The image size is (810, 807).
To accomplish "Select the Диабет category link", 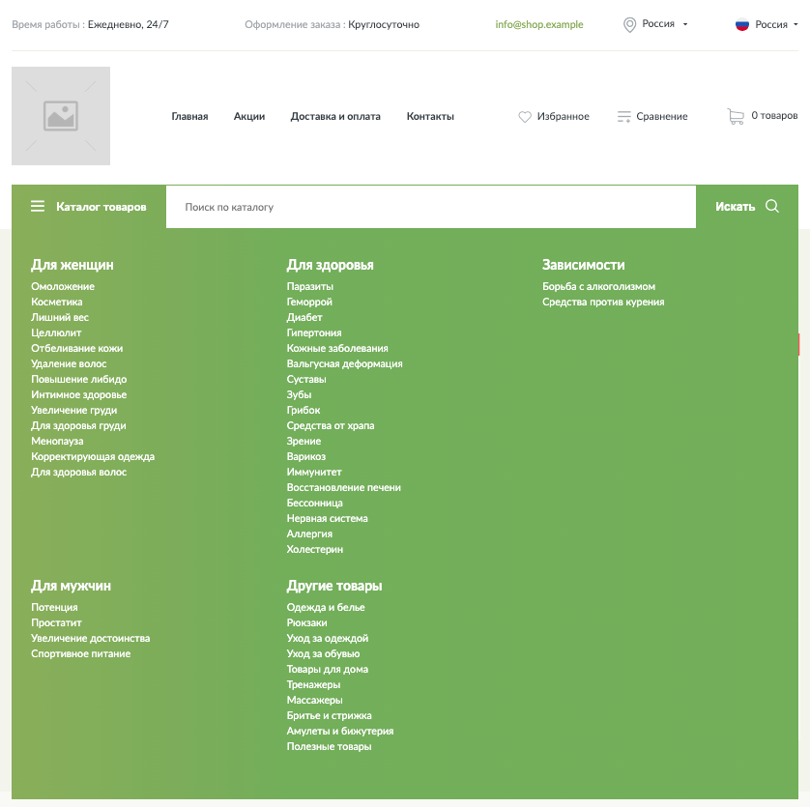I will point(304,318).
